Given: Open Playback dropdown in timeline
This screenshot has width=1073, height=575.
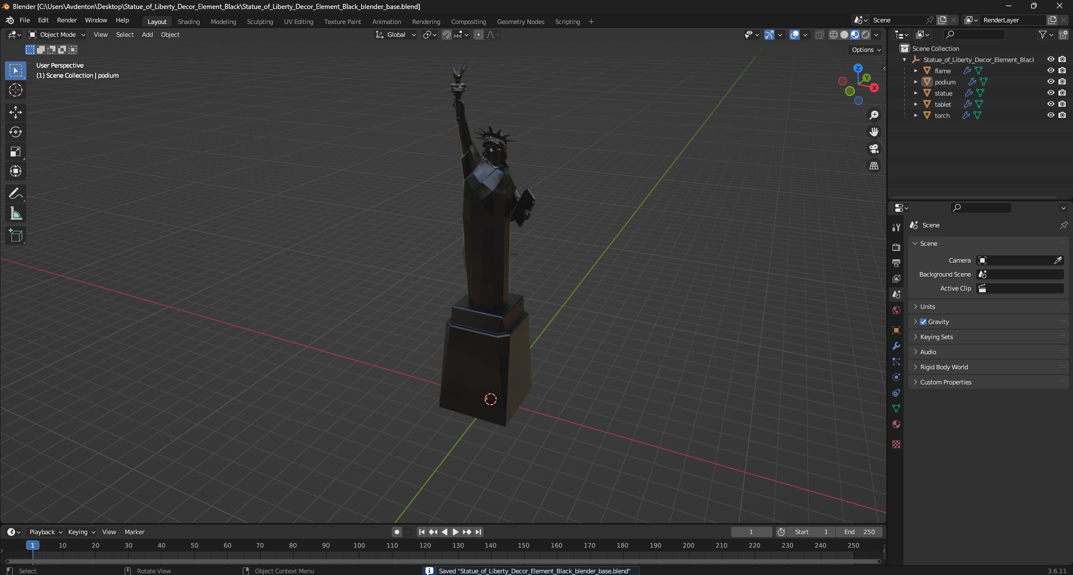Looking at the screenshot, I should [x=45, y=532].
